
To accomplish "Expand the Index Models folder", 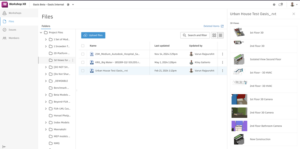I will coord(46,122).
